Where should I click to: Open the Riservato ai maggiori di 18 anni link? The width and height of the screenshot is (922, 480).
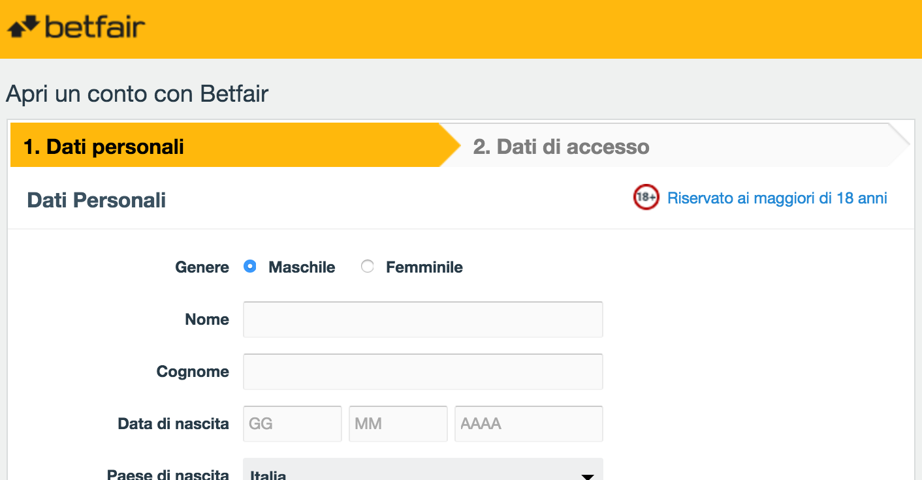click(x=777, y=198)
